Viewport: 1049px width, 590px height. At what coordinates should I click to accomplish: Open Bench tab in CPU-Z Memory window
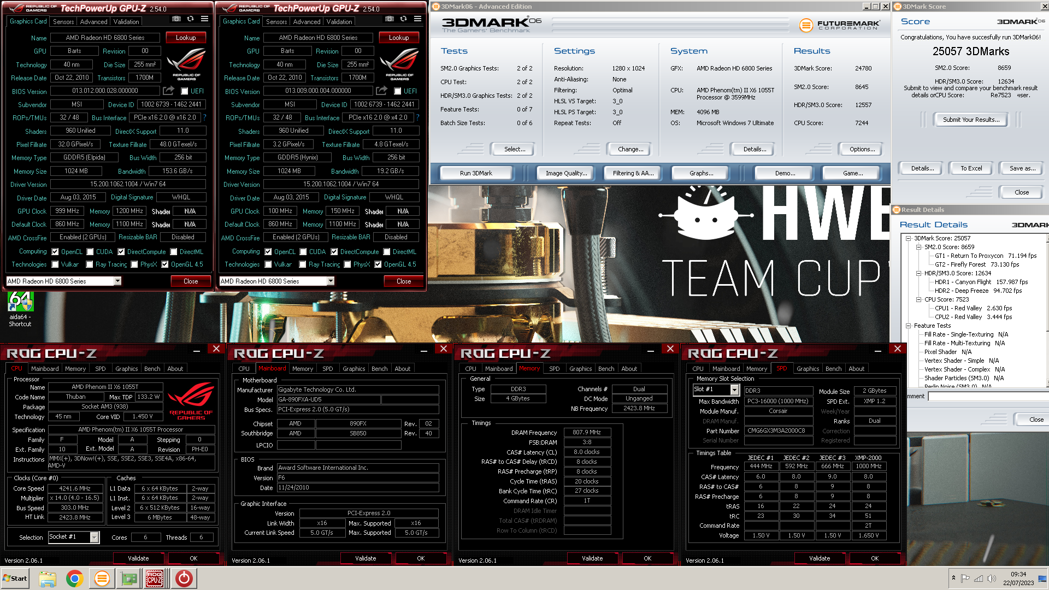[x=606, y=369]
